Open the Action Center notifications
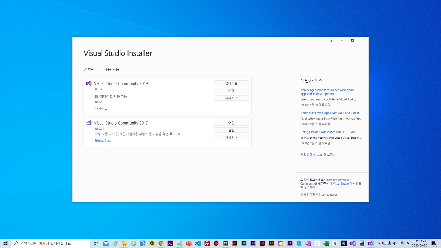 pyautogui.click(x=434, y=243)
